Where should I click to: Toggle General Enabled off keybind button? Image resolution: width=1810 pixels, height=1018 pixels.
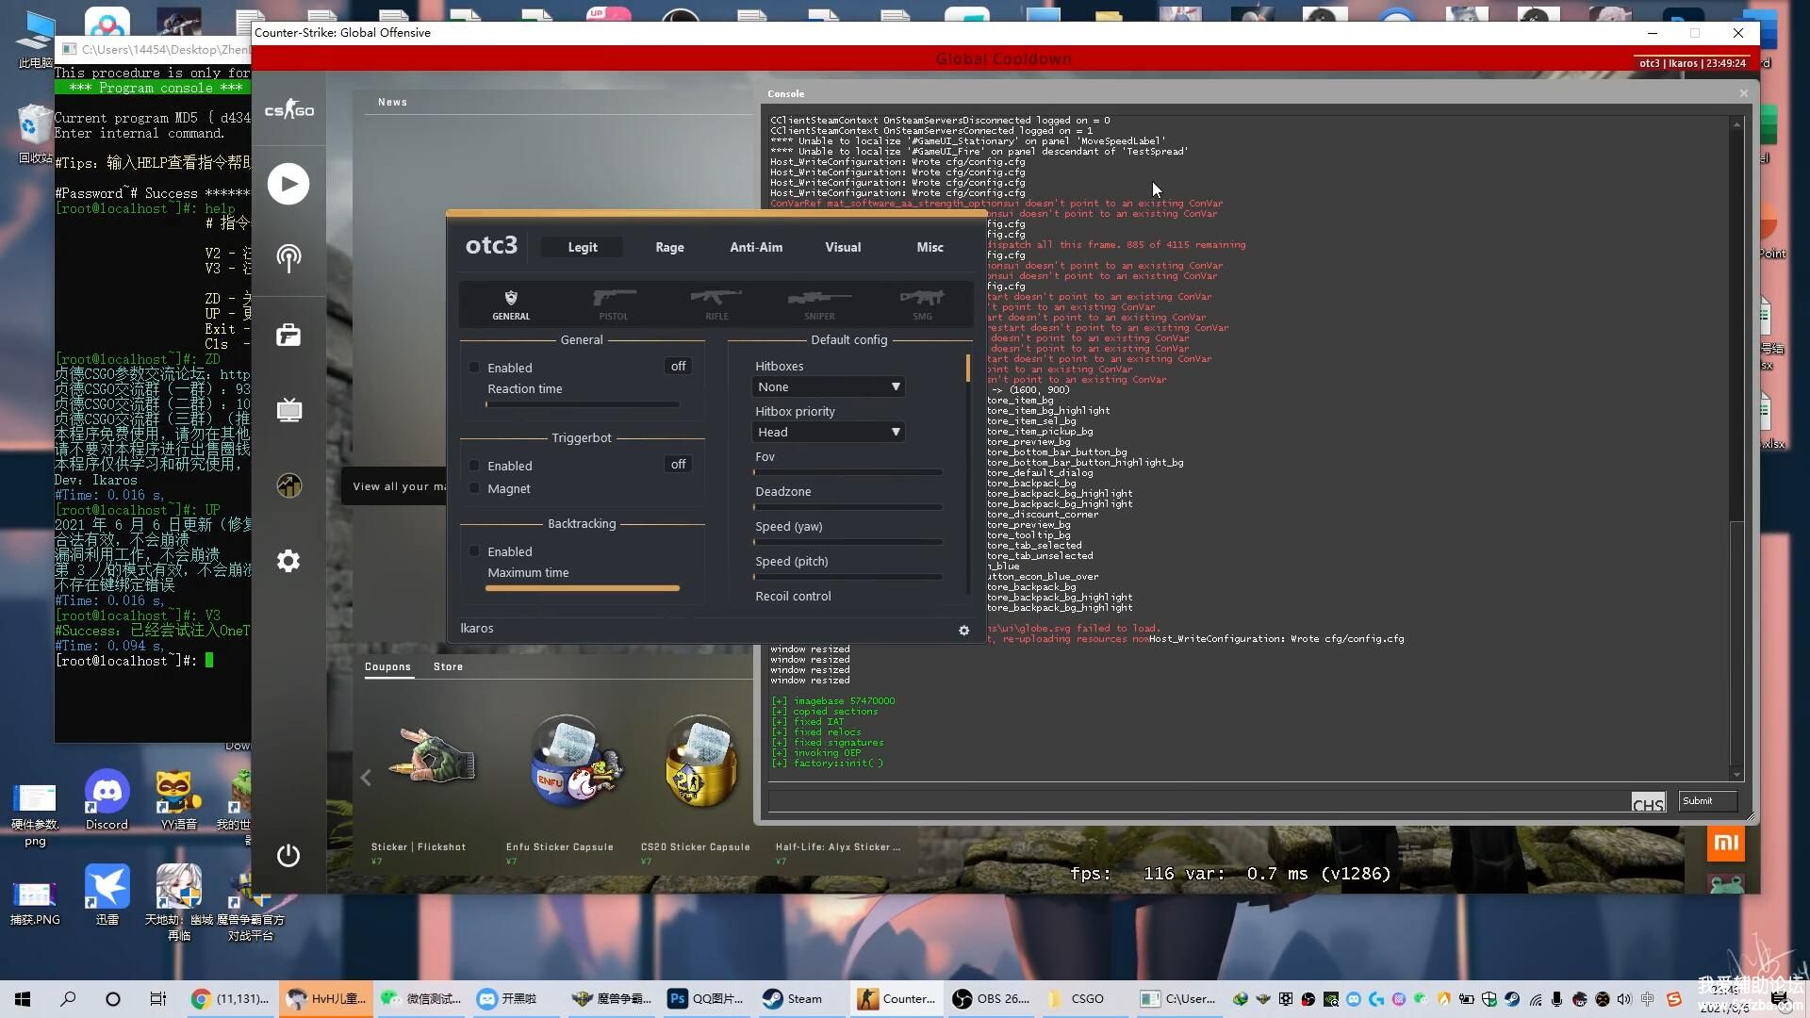[x=678, y=367]
